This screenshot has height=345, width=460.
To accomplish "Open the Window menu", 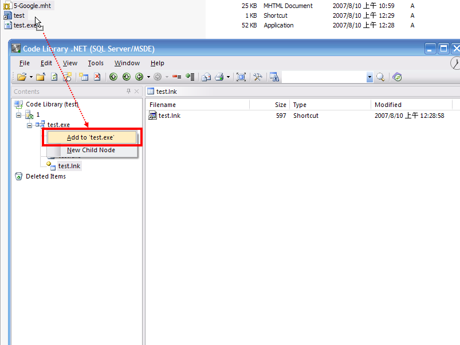I will (127, 63).
